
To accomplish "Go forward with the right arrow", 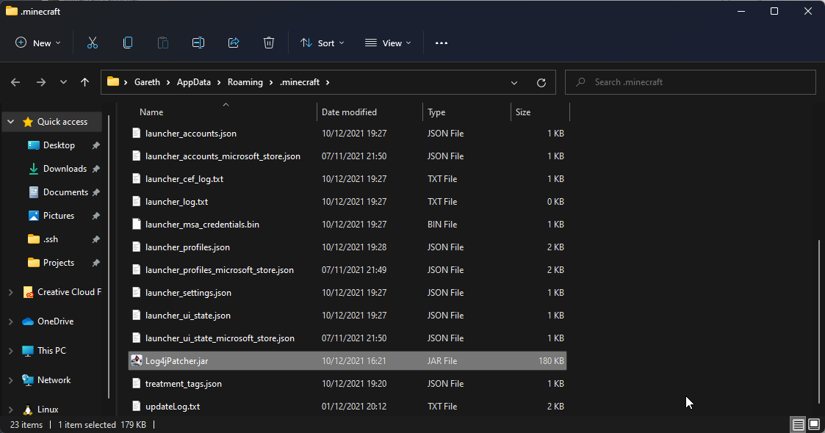I will [40, 82].
